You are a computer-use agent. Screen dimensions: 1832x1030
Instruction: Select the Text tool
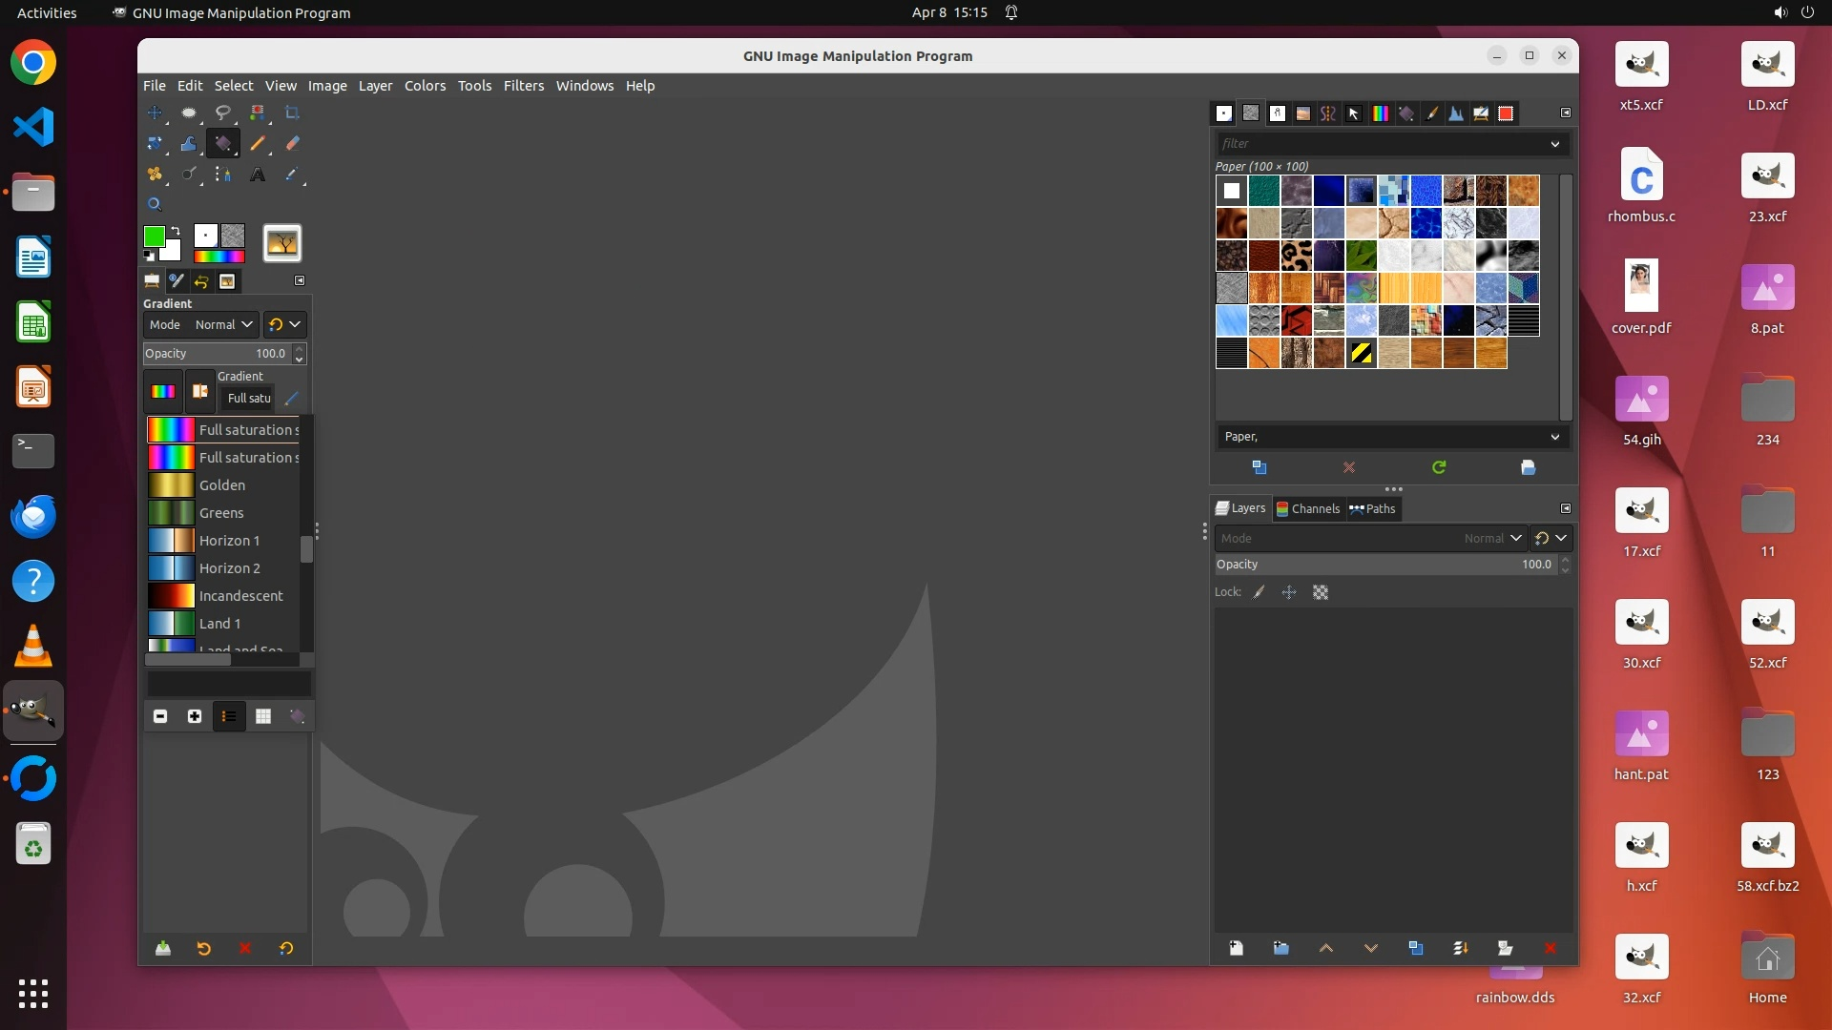click(258, 175)
